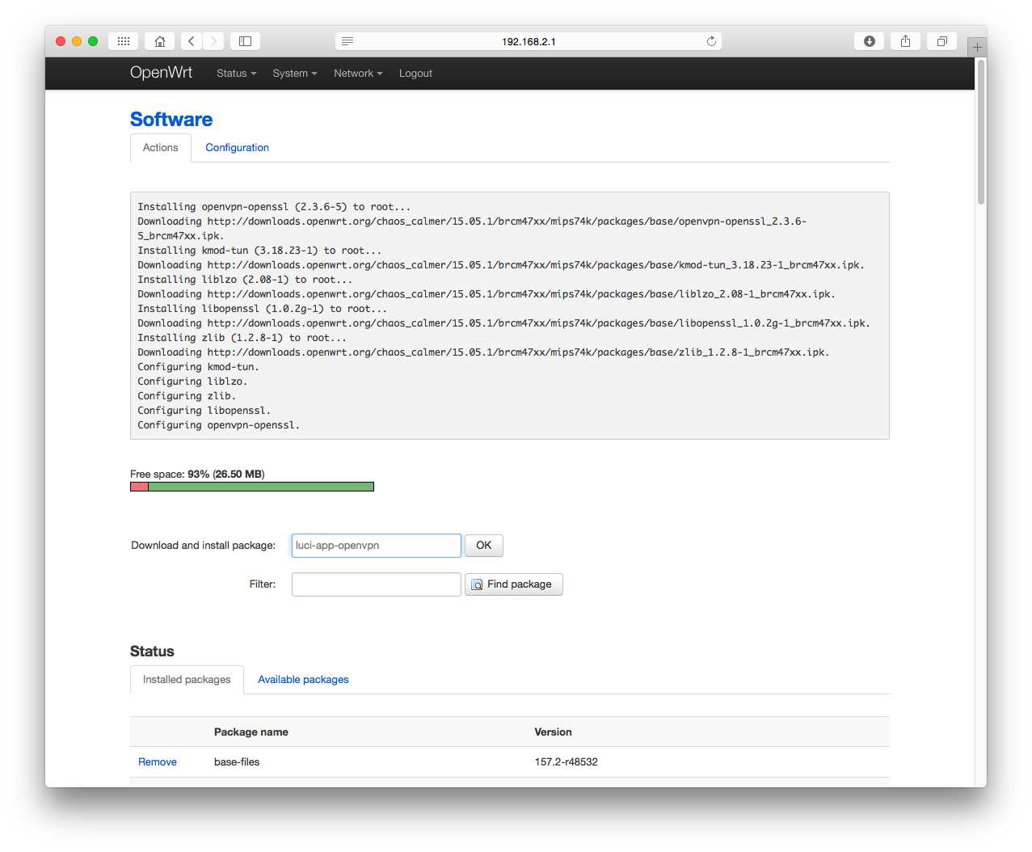Log out via the Logout link

415,74
